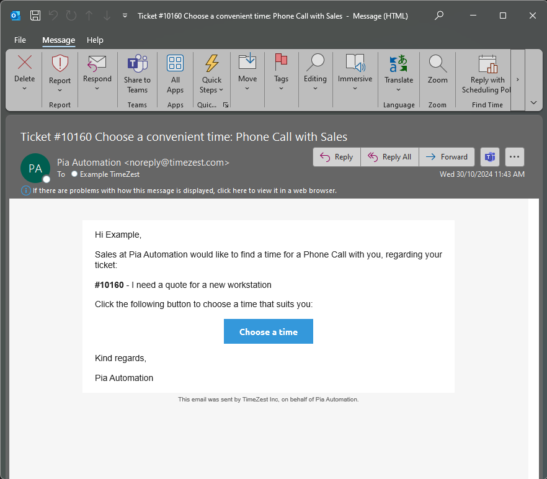Open the more actions ellipsis button
This screenshot has width=547, height=479.
tap(514, 157)
